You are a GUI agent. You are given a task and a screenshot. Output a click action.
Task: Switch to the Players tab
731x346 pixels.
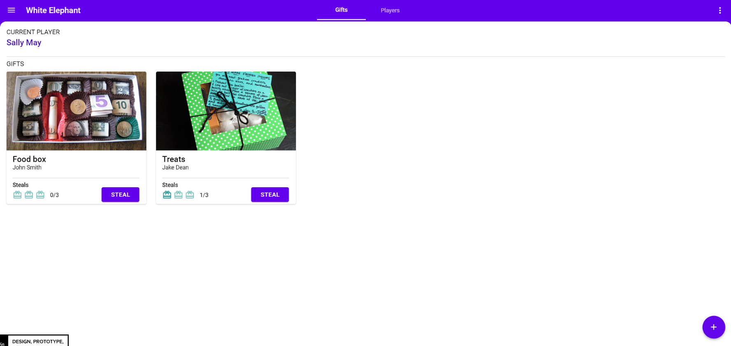[x=390, y=10]
